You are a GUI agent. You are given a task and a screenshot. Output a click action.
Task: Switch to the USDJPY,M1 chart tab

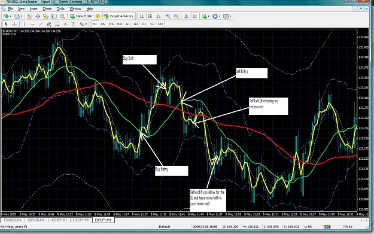(x=59, y=220)
